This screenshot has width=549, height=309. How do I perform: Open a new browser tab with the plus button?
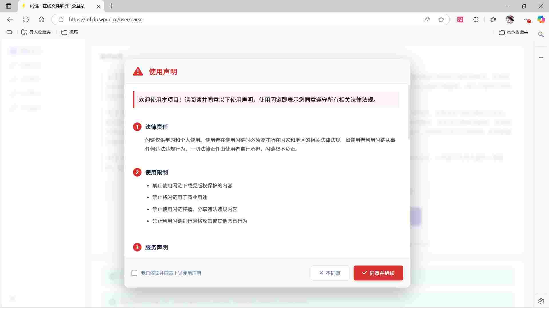coord(112,6)
